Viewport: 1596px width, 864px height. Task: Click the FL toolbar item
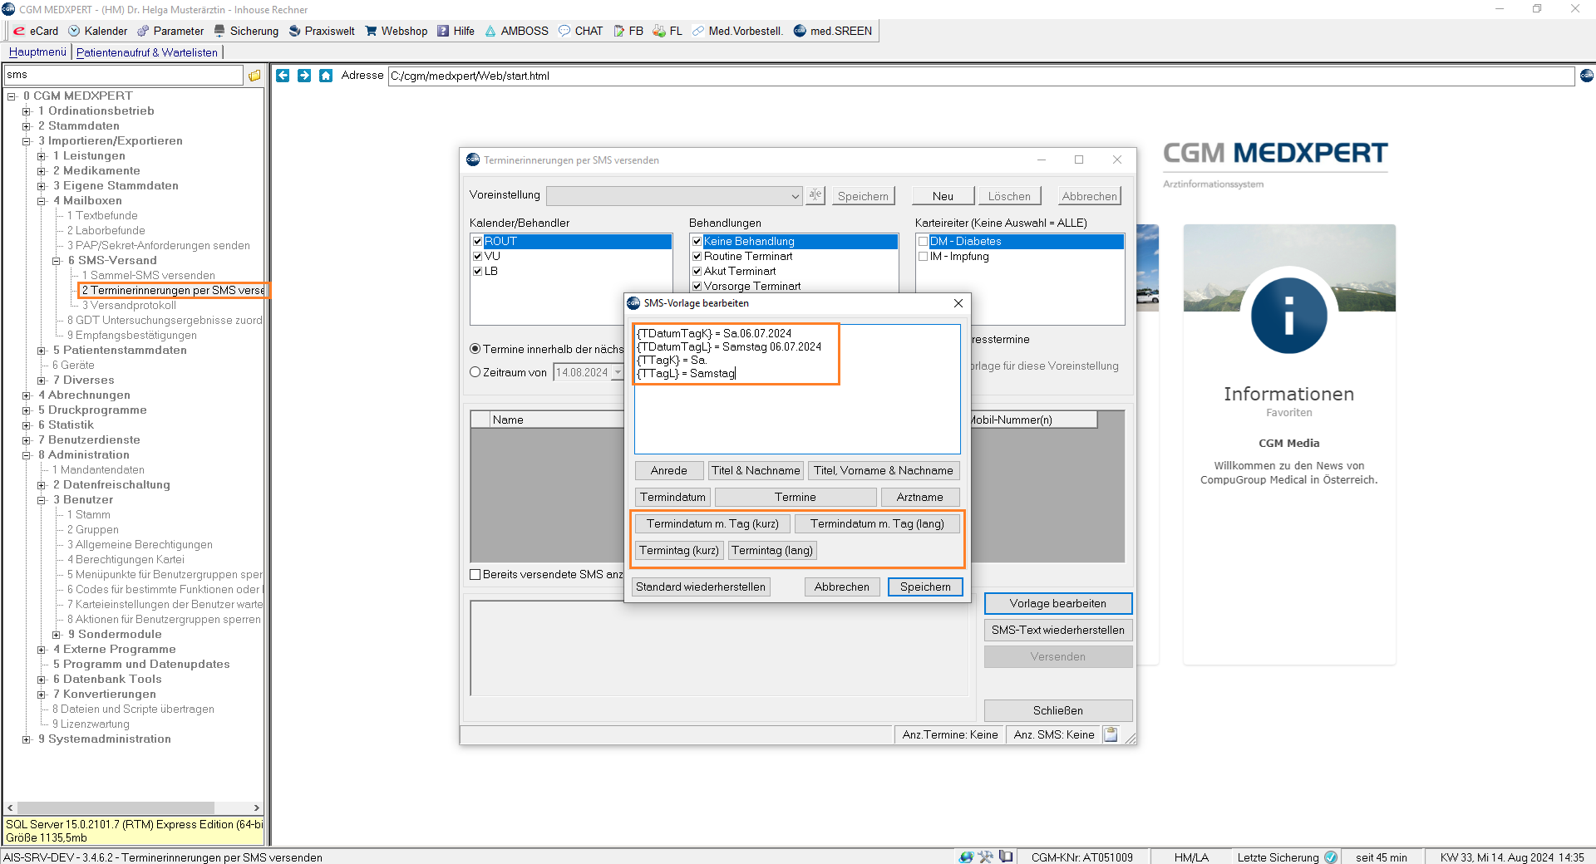[667, 31]
